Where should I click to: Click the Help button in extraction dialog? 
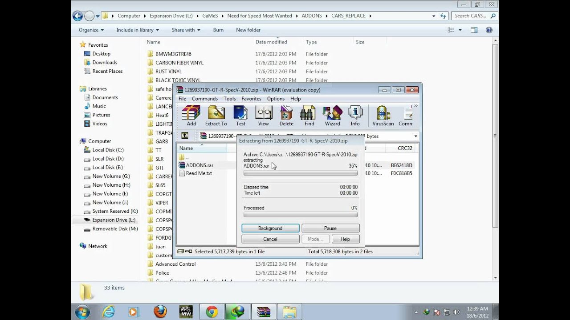pyautogui.click(x=346, y=239)
